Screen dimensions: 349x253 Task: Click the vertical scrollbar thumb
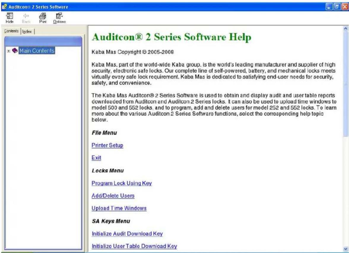click(x=346, y=84)
